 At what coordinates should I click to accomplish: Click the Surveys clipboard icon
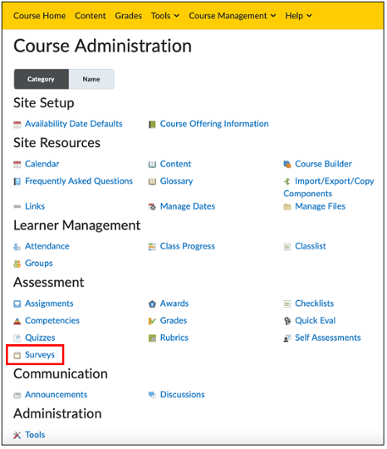pyautogui.click(x=17, y=355)
